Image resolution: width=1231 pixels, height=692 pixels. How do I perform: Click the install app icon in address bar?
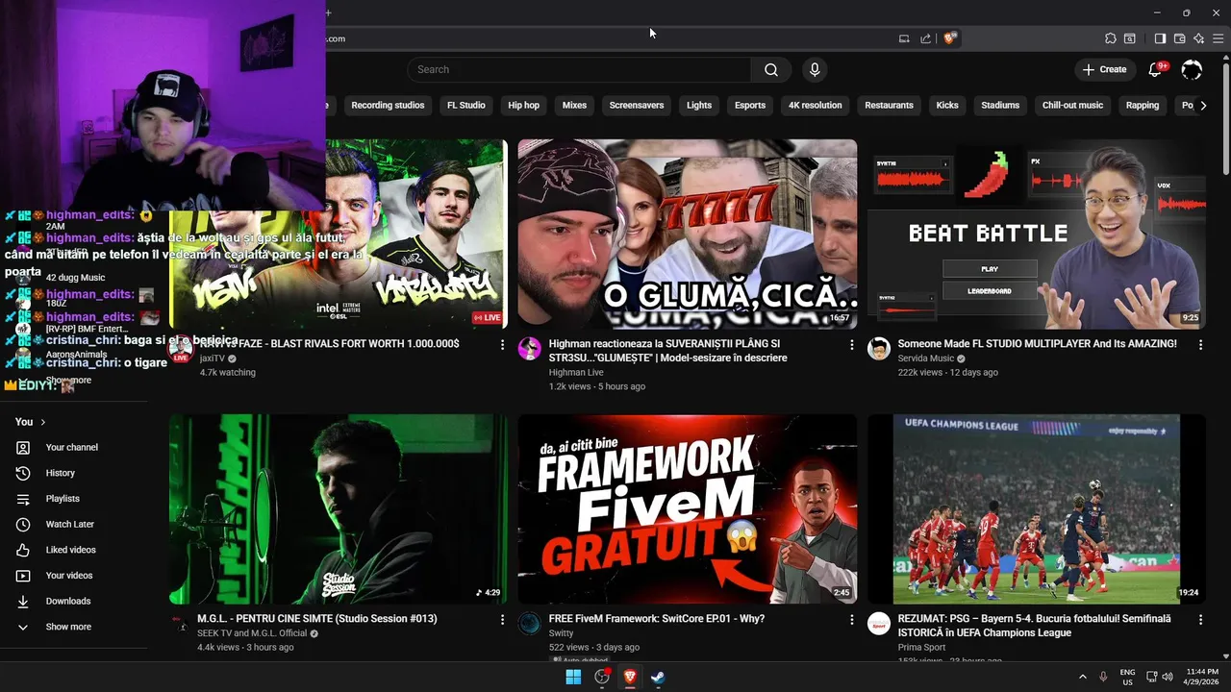click(x=904, y=38)
